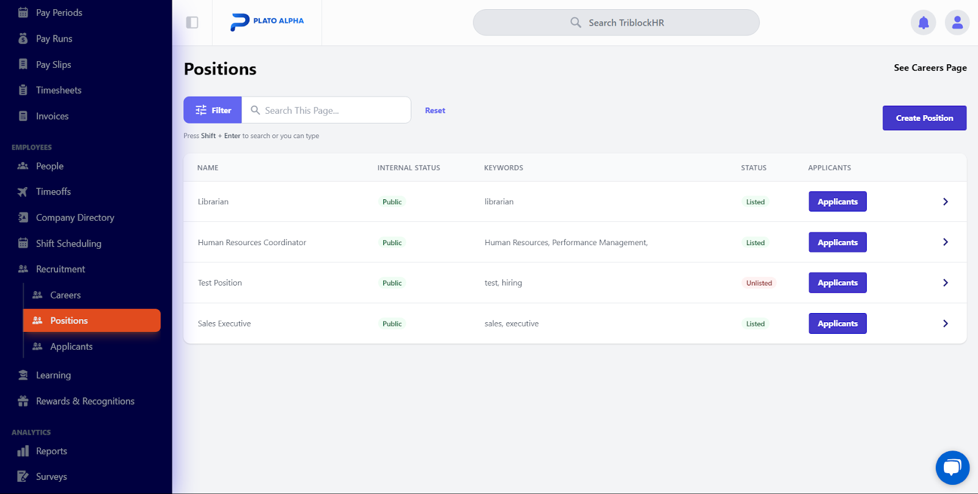Reset the search filters
The width and height of the screenshot is (978, 494).
tap(435, 111)
